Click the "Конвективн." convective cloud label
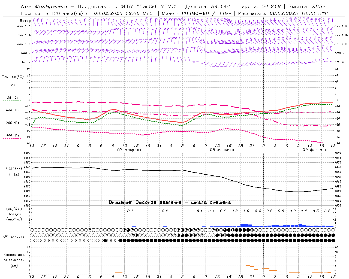Viewport: 349px width, 279px height. [x=14, y=255]
